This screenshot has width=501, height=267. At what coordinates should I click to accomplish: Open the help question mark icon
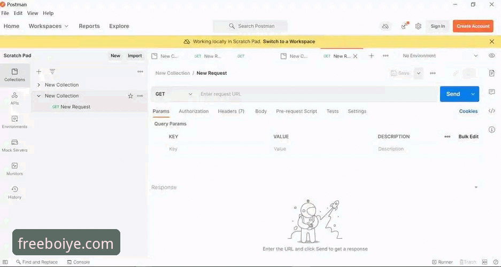[496, 262]
